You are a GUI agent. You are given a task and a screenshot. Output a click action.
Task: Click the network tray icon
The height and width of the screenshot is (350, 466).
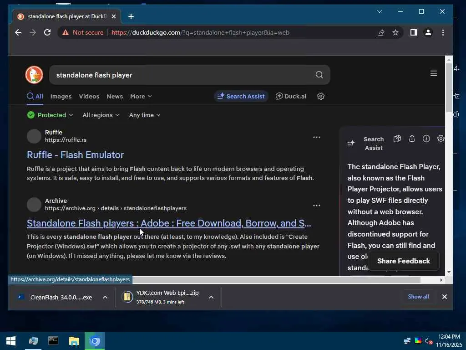[407, 341]
